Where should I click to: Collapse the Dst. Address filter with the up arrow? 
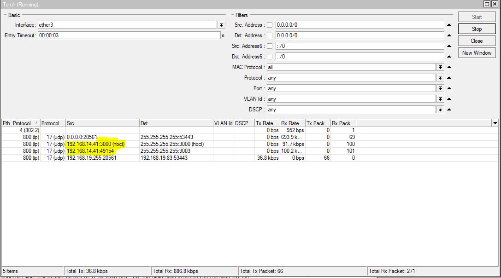[449, 35]
